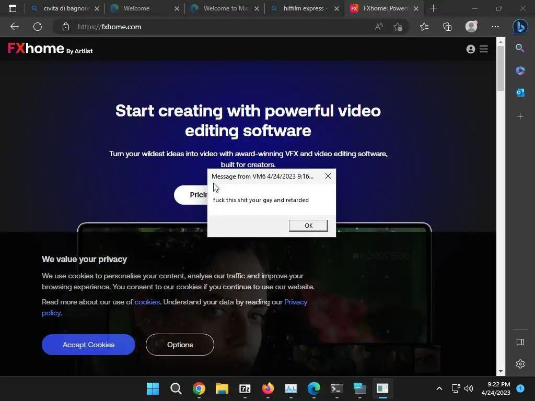
Task: Open Edge Settings and more menu
Action: 495,27
